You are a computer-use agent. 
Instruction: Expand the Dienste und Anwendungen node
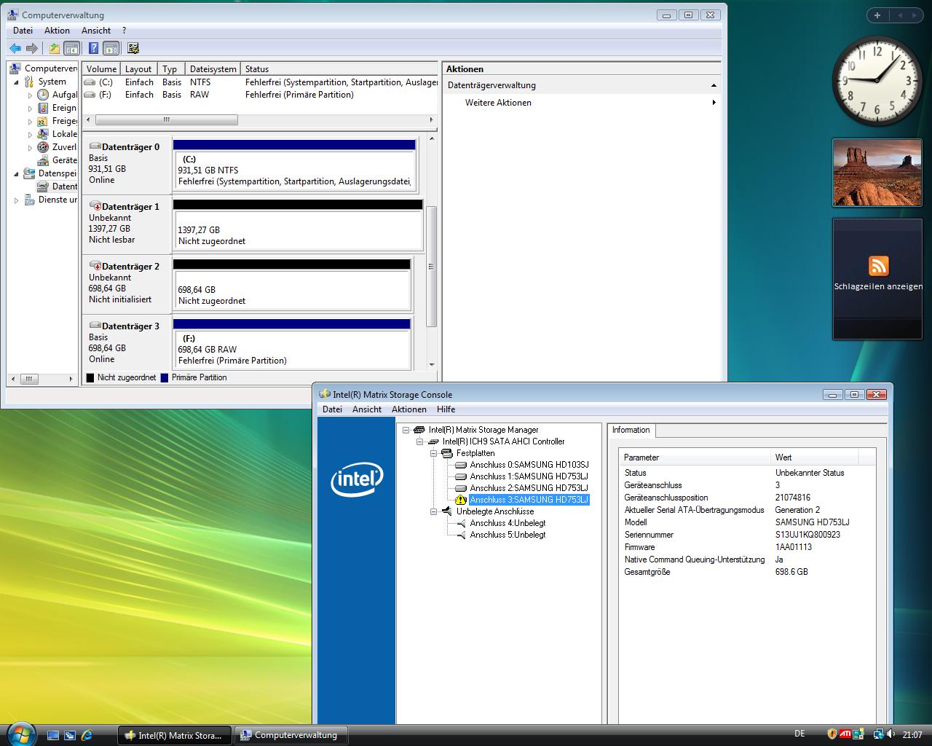[x=16, y=200]
